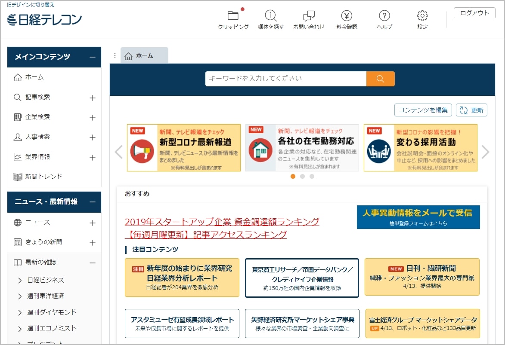Click the globe icon next to ニュース

point(18,223)
